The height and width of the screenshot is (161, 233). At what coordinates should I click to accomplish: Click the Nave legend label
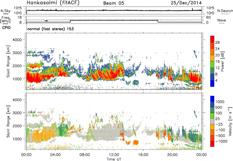click(x=222, y=20)
